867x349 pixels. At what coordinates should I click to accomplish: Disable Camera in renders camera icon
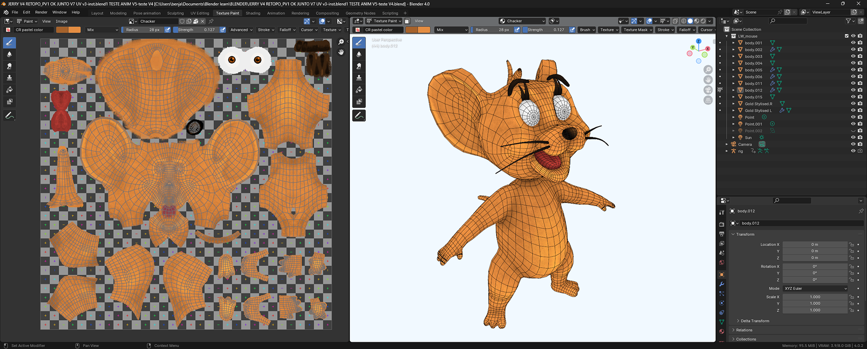click(x=860, y=144)
